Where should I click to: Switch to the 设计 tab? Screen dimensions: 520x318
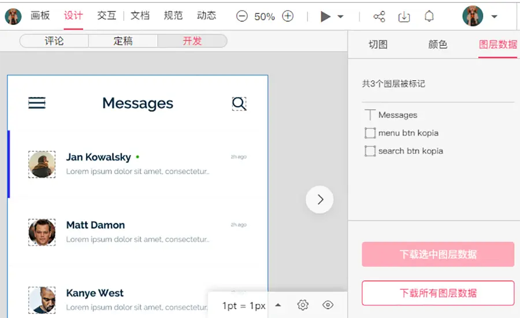(x=73, y=16)
